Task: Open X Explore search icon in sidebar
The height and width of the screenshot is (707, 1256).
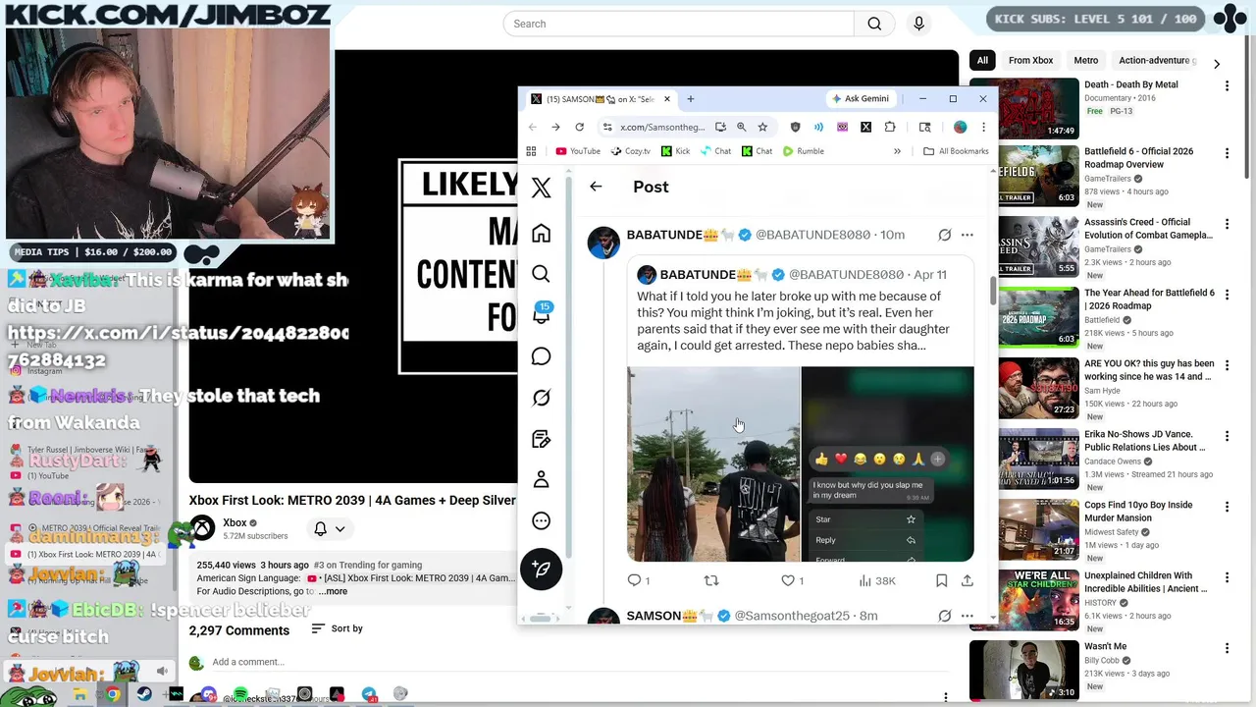Action: click(x=541, y=274)
